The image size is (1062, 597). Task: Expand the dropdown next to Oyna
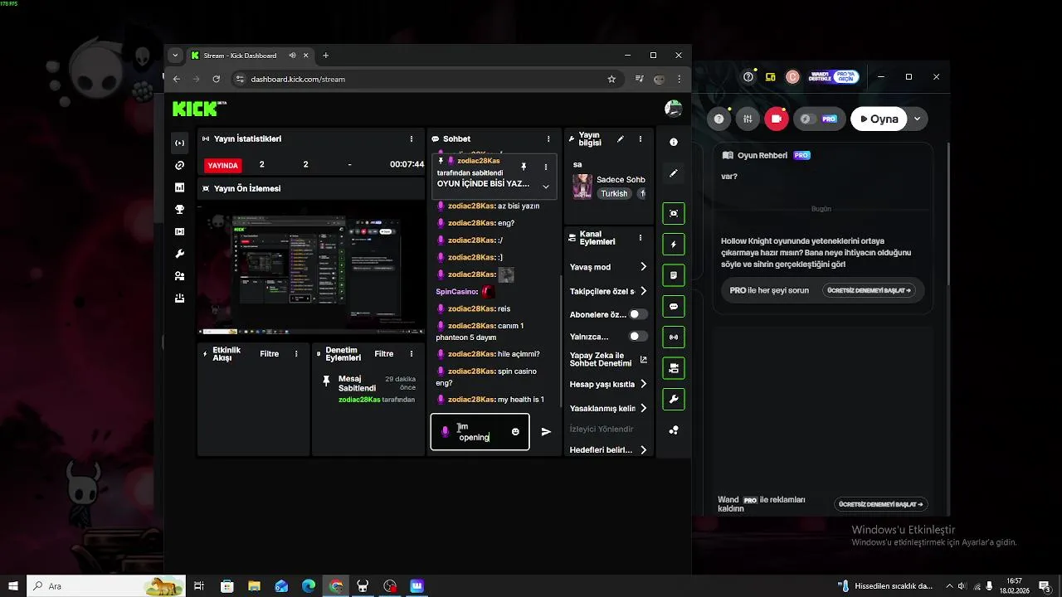[x=918, y=119]
